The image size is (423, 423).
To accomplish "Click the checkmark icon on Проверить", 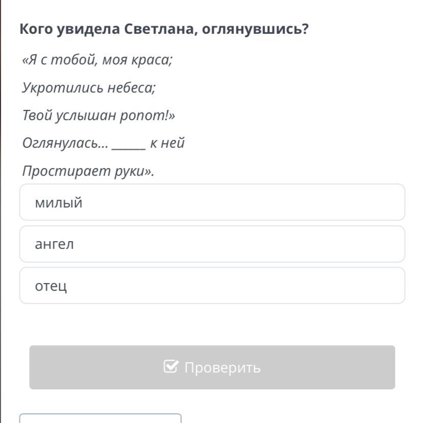I will coord(171,367).
